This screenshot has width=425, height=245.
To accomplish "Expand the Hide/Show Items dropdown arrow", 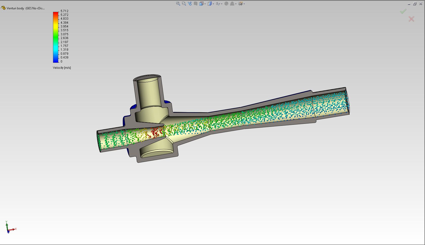I will (222, 4).
